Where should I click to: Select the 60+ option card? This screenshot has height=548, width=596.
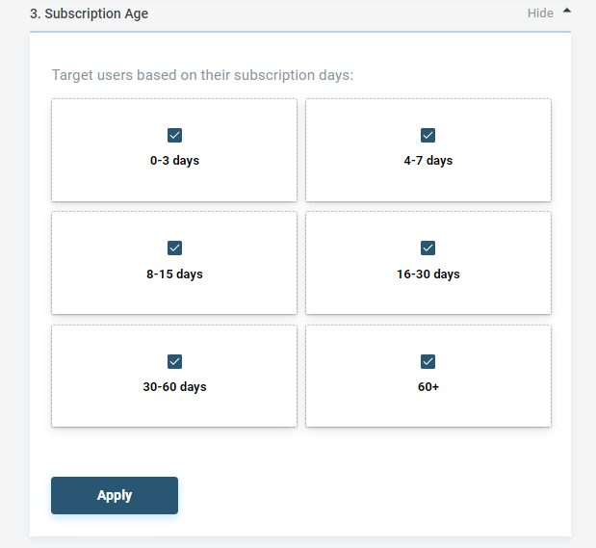click(428, 377)
